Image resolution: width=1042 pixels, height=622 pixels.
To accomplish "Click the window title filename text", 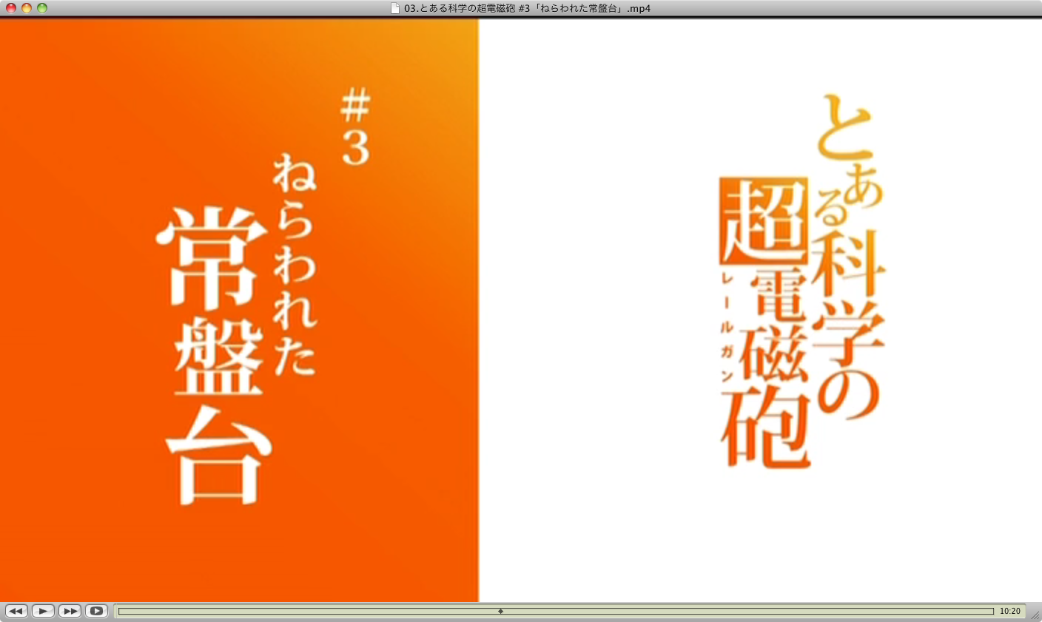I will [x=527, y=9].
